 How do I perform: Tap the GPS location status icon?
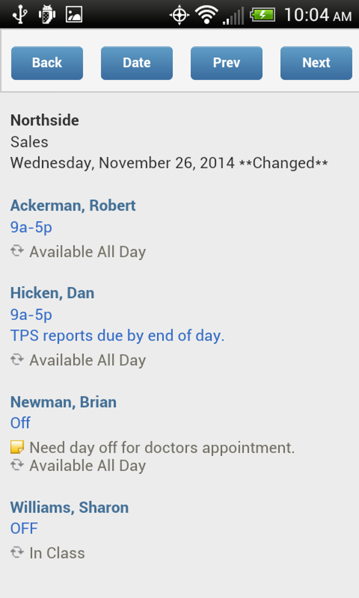coord(179,15)
